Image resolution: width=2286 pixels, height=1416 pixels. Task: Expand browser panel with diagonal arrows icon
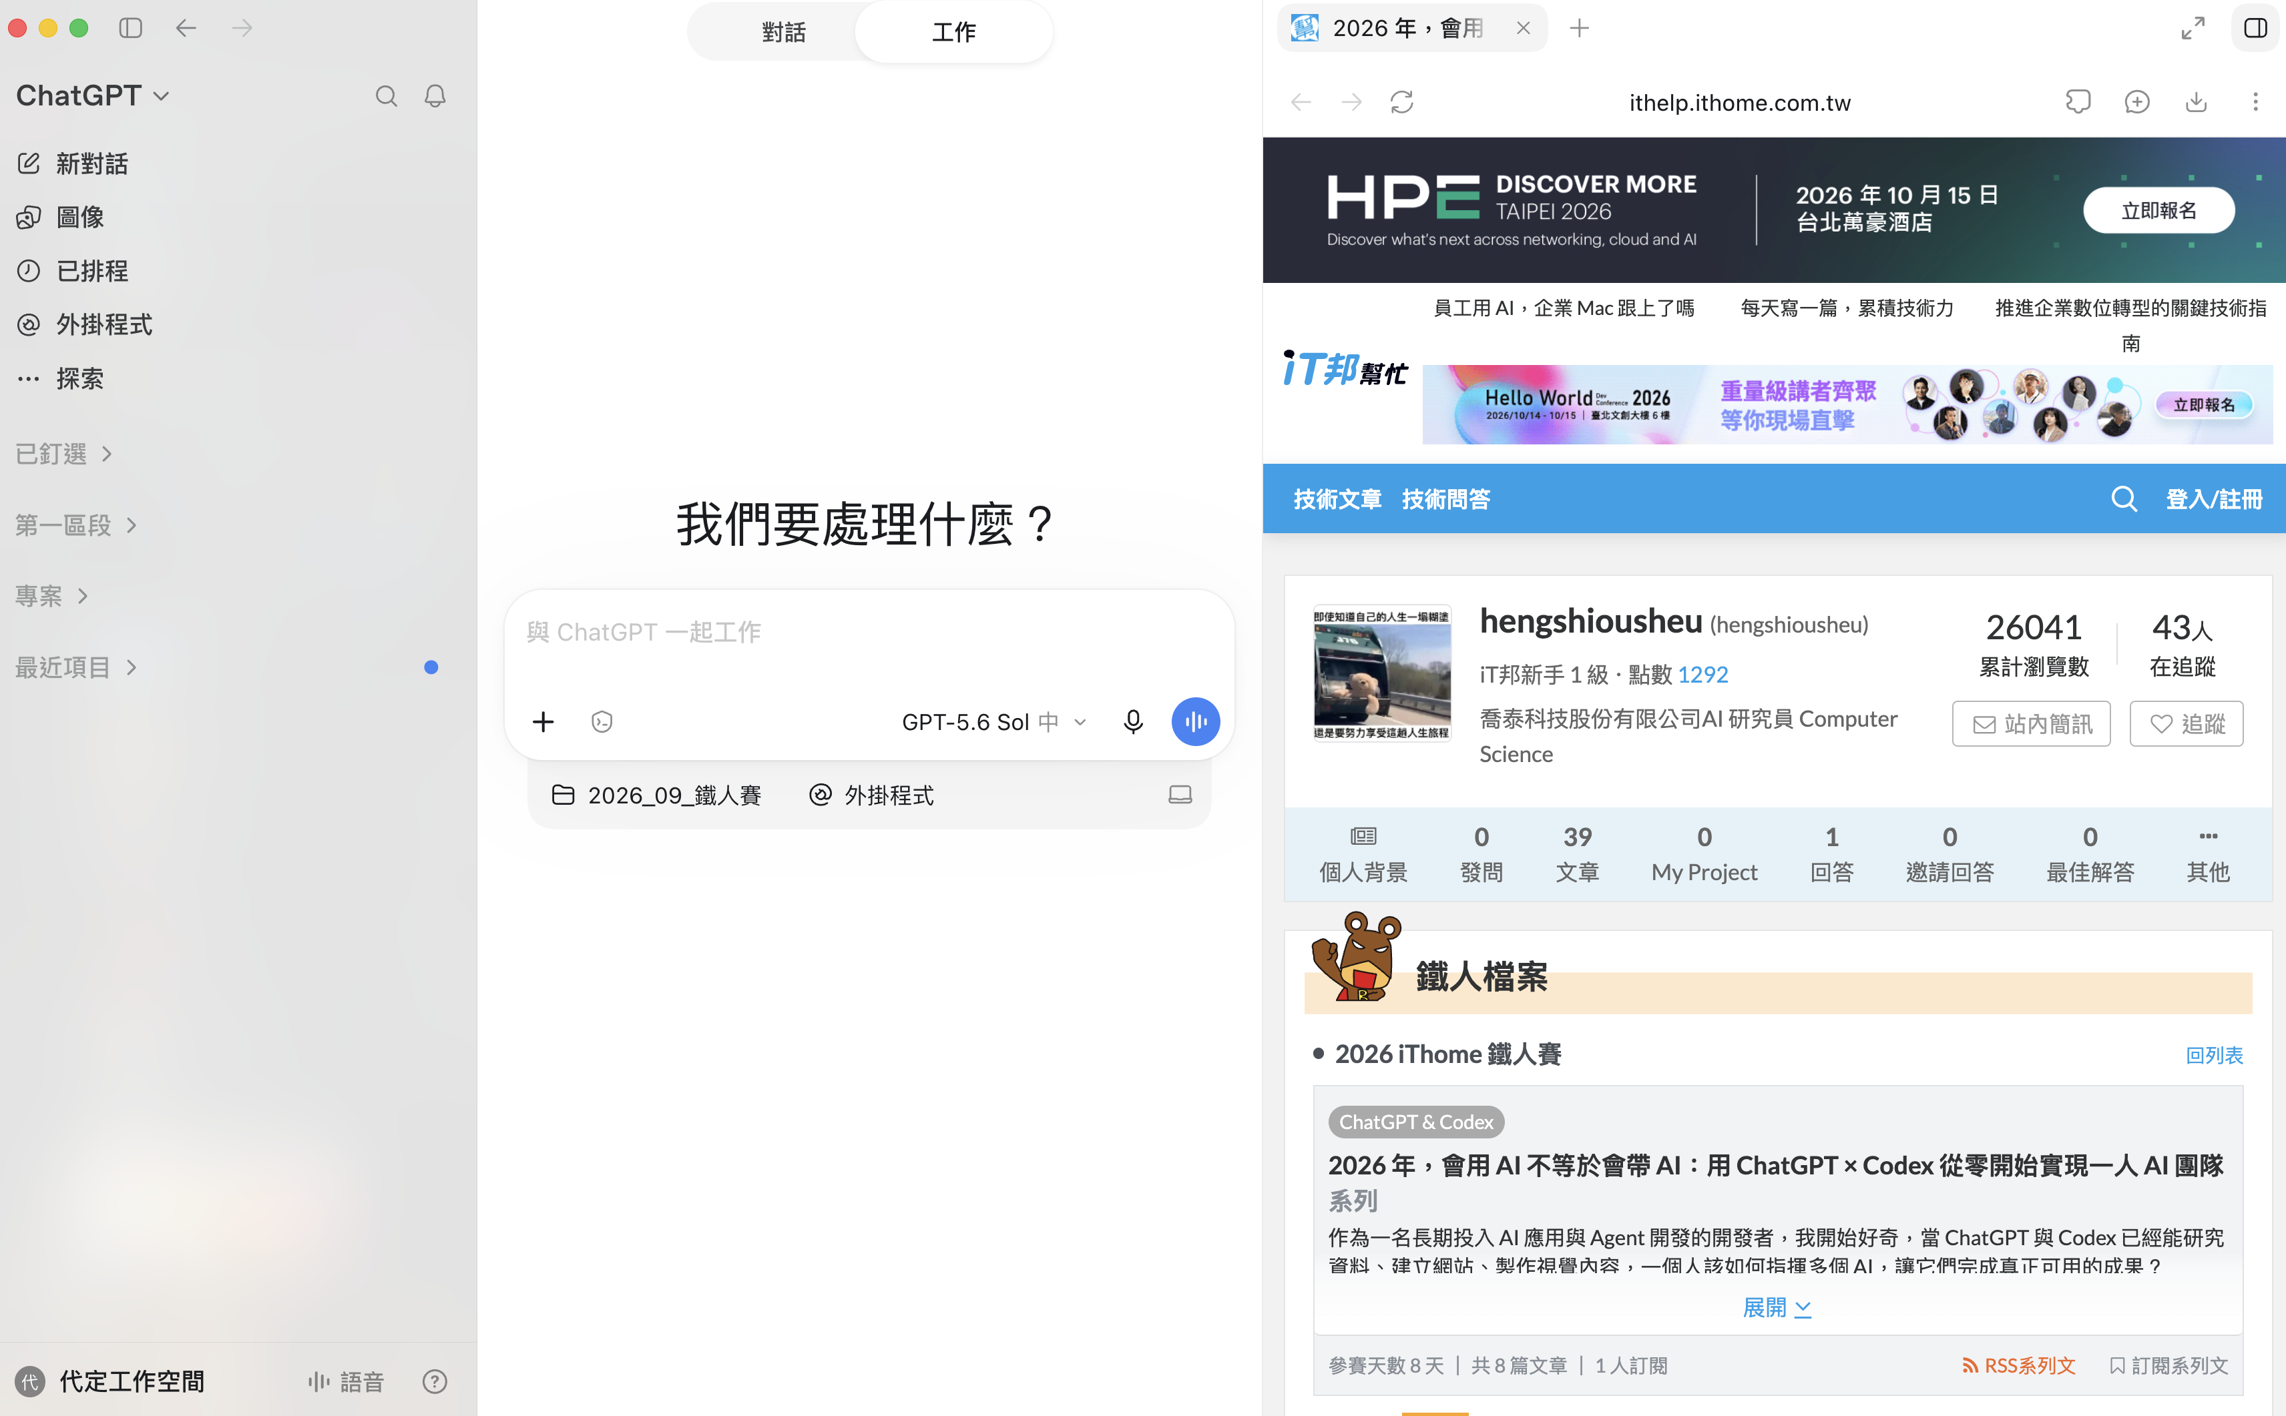2193,28
